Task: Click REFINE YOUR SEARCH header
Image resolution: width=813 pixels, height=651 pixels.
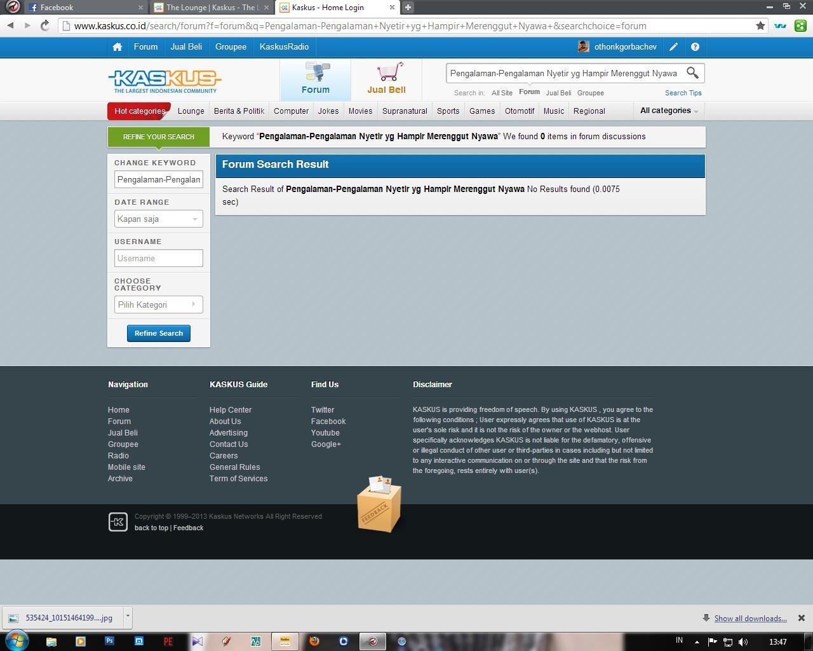Action: [159, 137]
